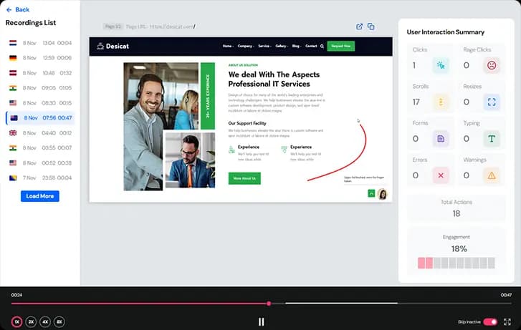Screen dimensions: 521x330
Task: Toggle Skip Inactive switch
Action: click(490, 321)
